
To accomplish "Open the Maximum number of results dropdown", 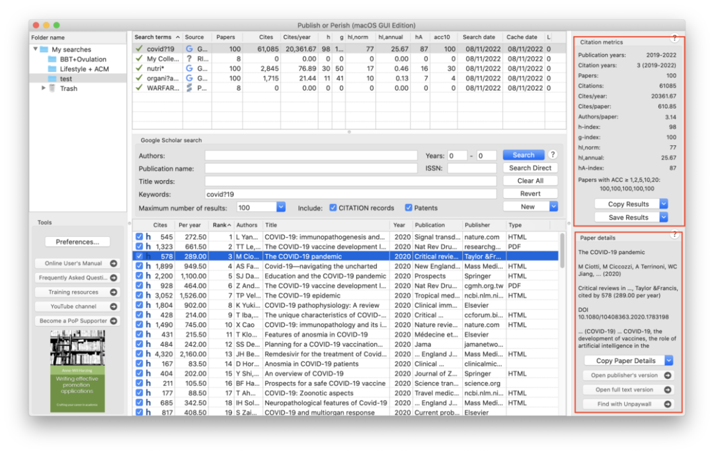I will [x=280, y=207].
